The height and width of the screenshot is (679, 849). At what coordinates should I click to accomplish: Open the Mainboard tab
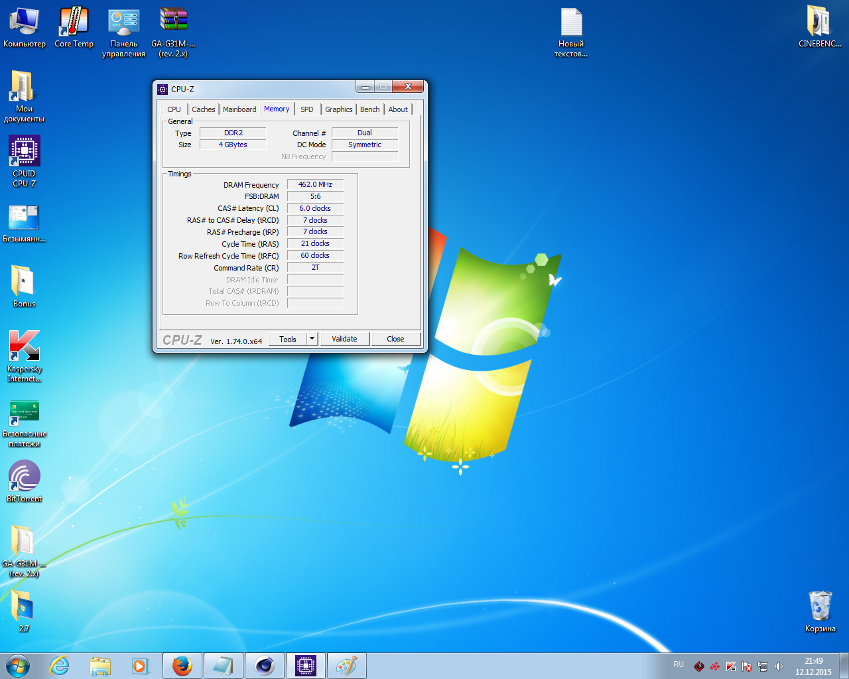(x=239, y=109)
